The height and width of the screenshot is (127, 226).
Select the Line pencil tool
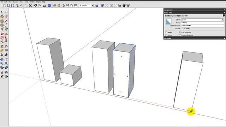(6, 21)
